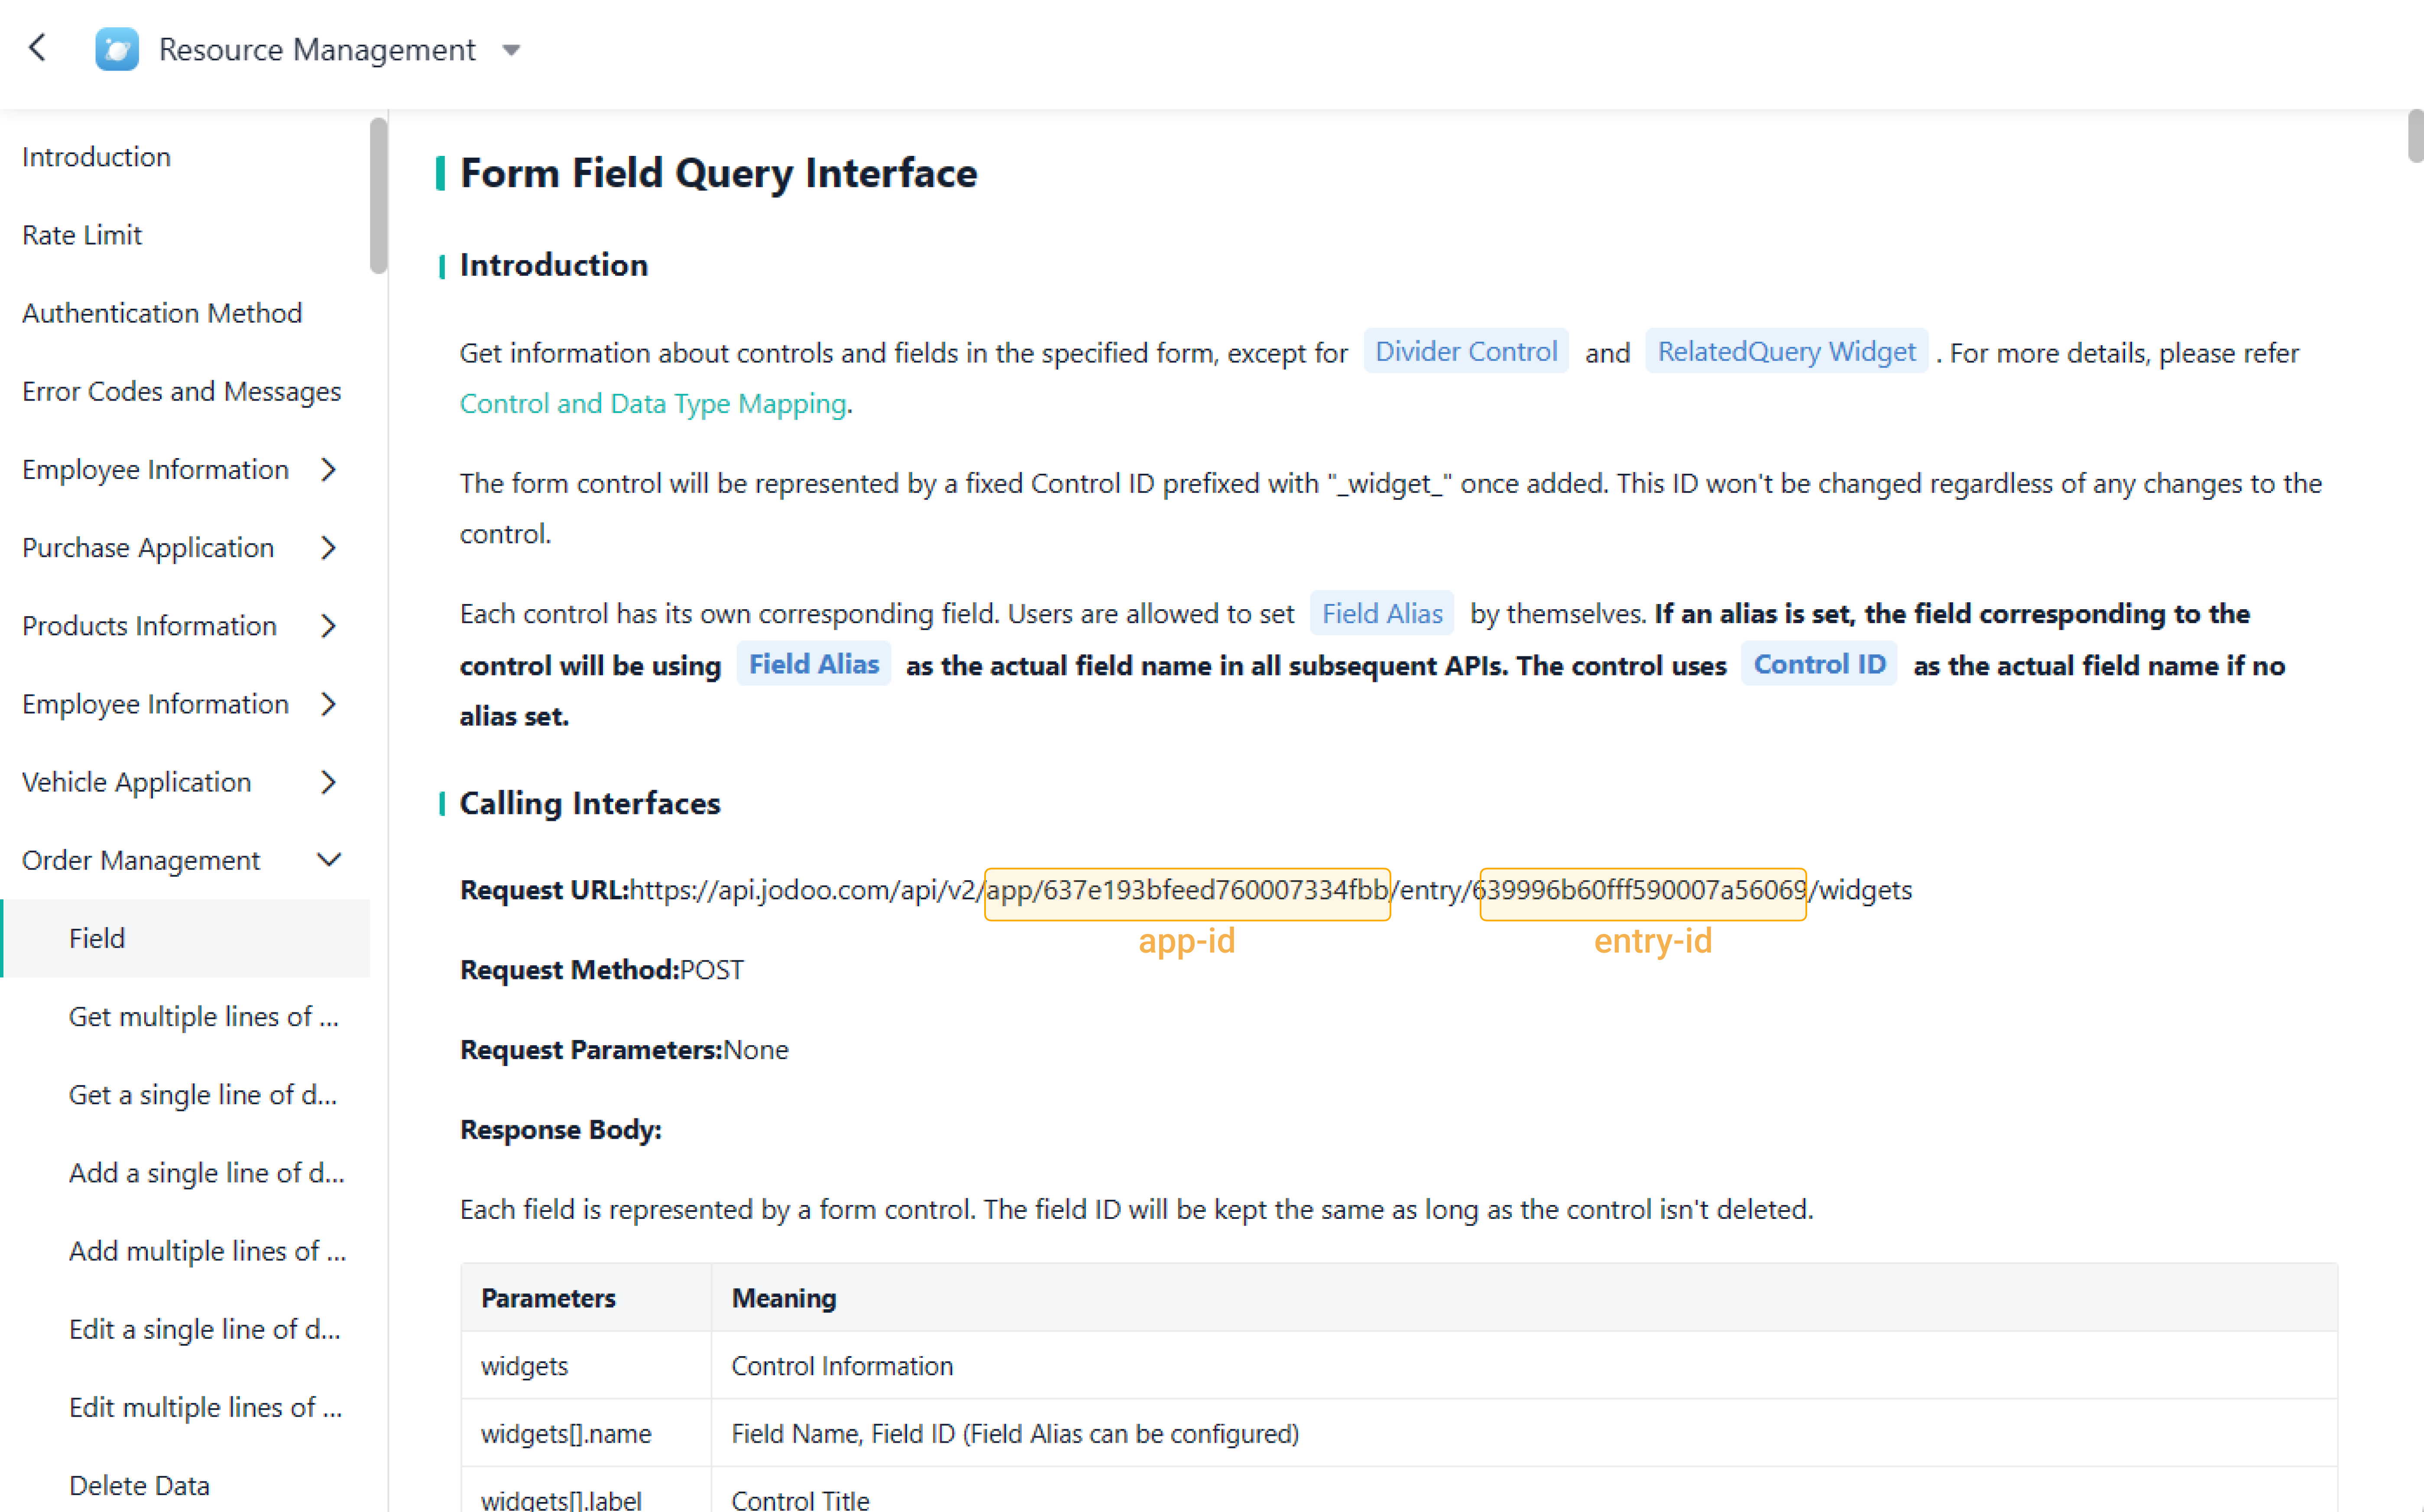Expand first Employee Information chevron
This screenshot has width=2424, height=1512.
(328, 469)
